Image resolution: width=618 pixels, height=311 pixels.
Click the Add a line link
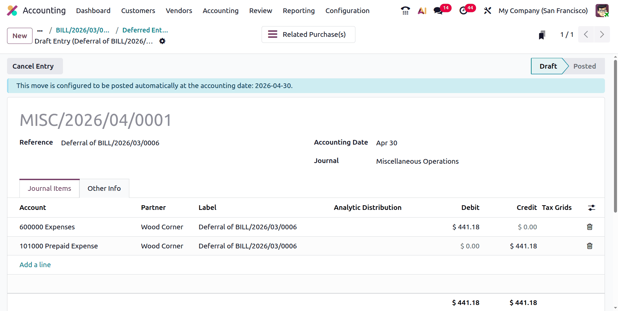35,265
